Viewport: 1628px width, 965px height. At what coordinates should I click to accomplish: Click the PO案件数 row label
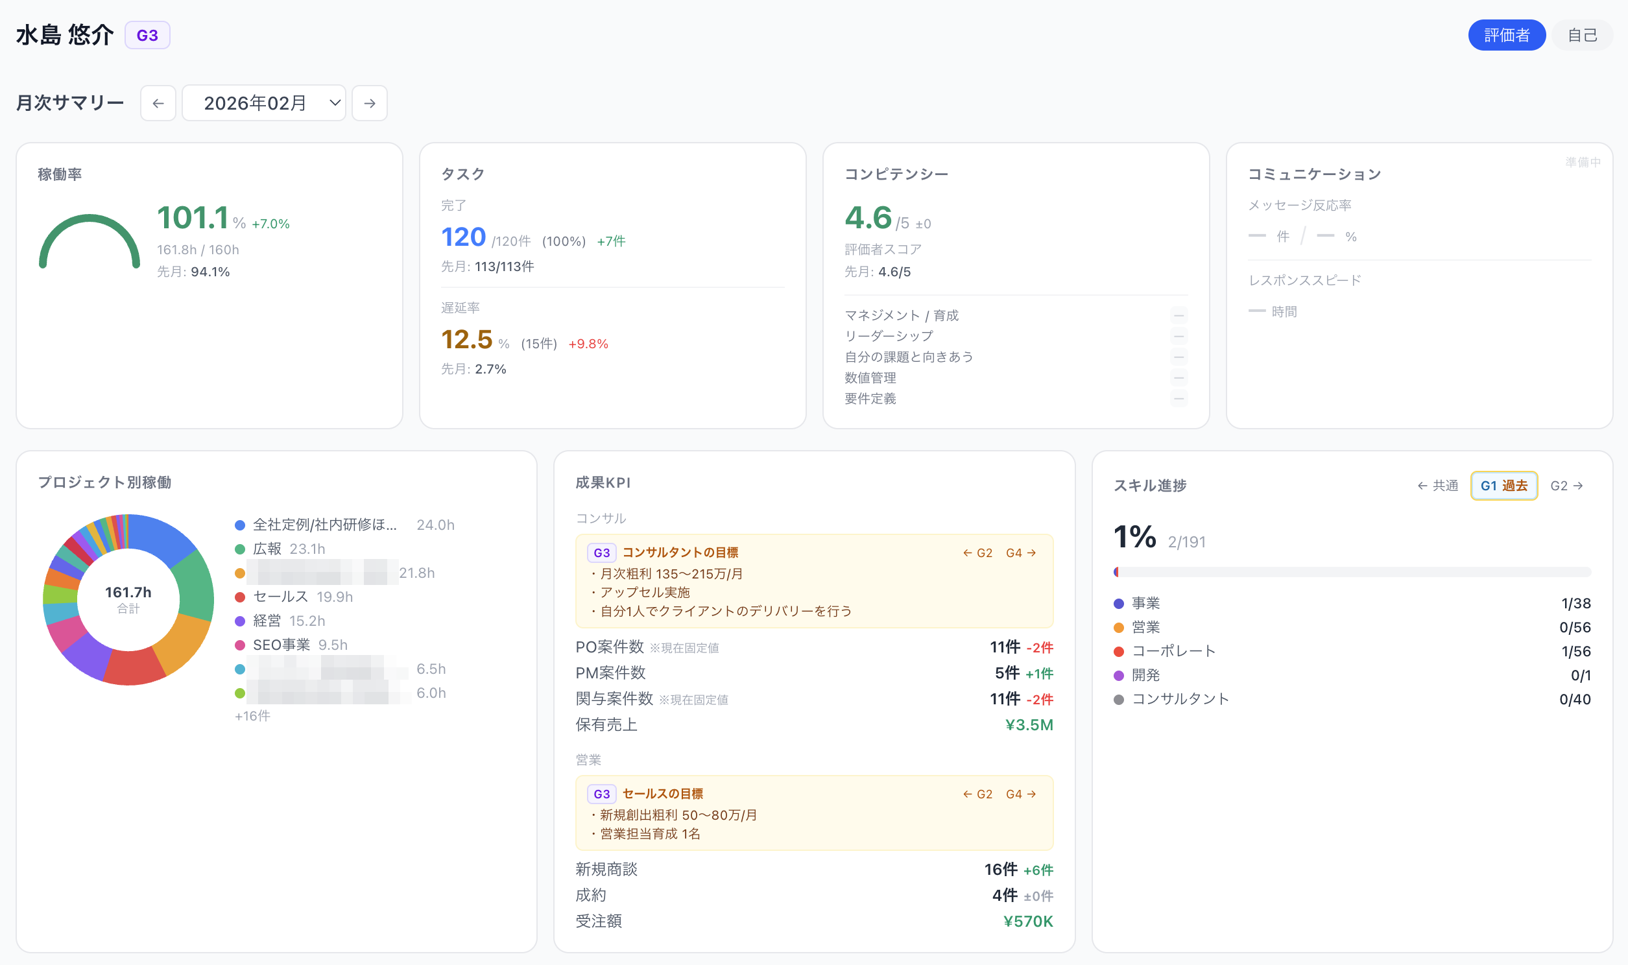(609, 647)
